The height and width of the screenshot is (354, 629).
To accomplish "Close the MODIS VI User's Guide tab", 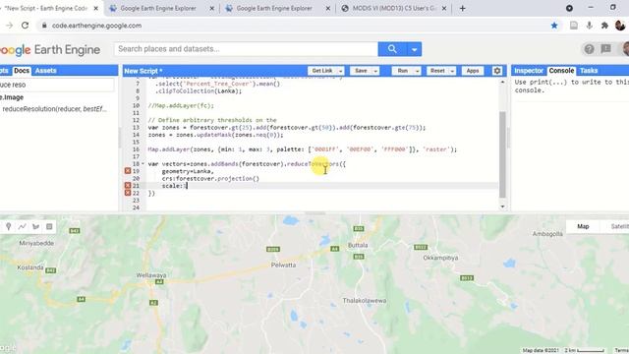I will (444, 8).
